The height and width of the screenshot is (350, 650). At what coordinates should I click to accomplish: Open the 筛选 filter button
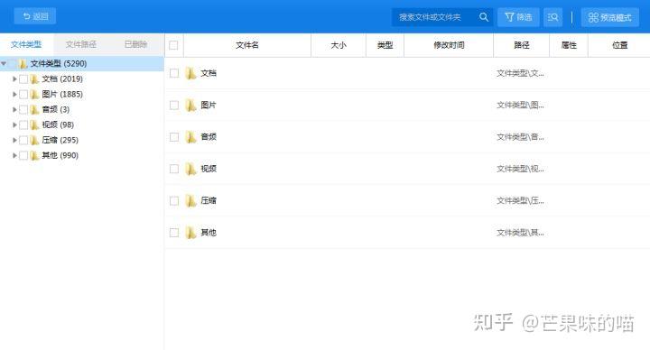pyautogui.click(x=518, y=17)
